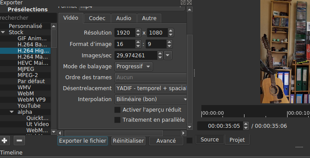Collapse the Stock presets tree
Viewport: 310px width, 158px height.
(x=3, y=32)
